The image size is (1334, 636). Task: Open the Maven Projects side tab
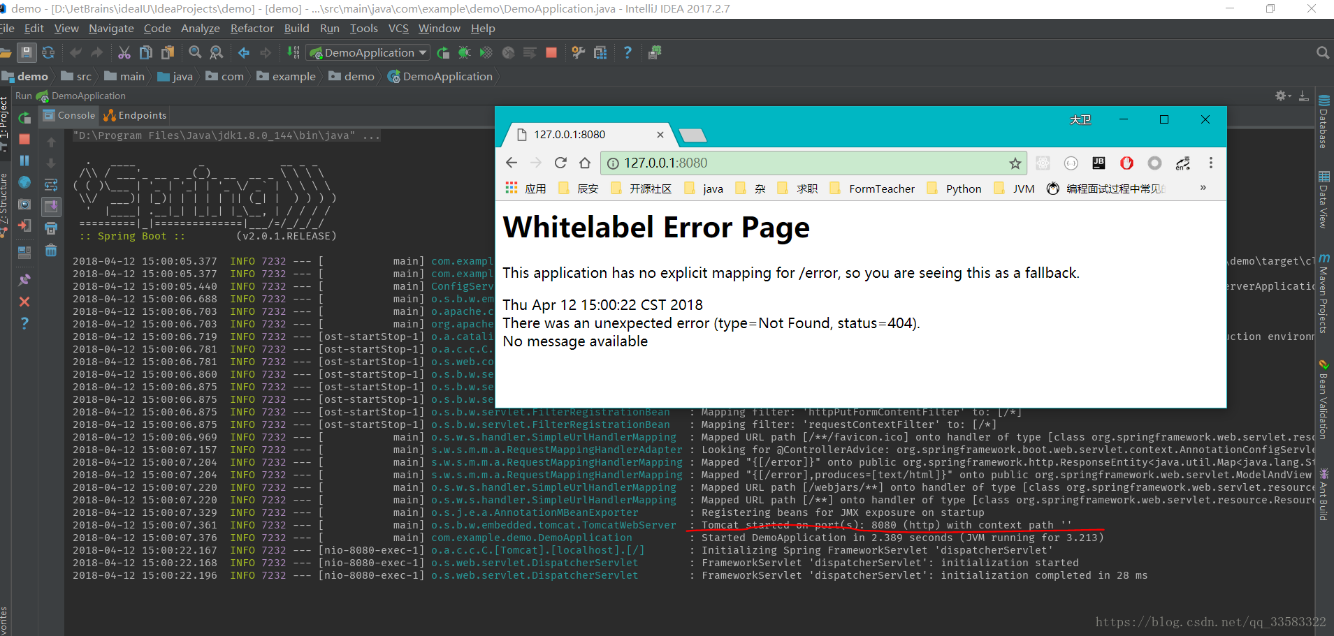click(1324, 294)
